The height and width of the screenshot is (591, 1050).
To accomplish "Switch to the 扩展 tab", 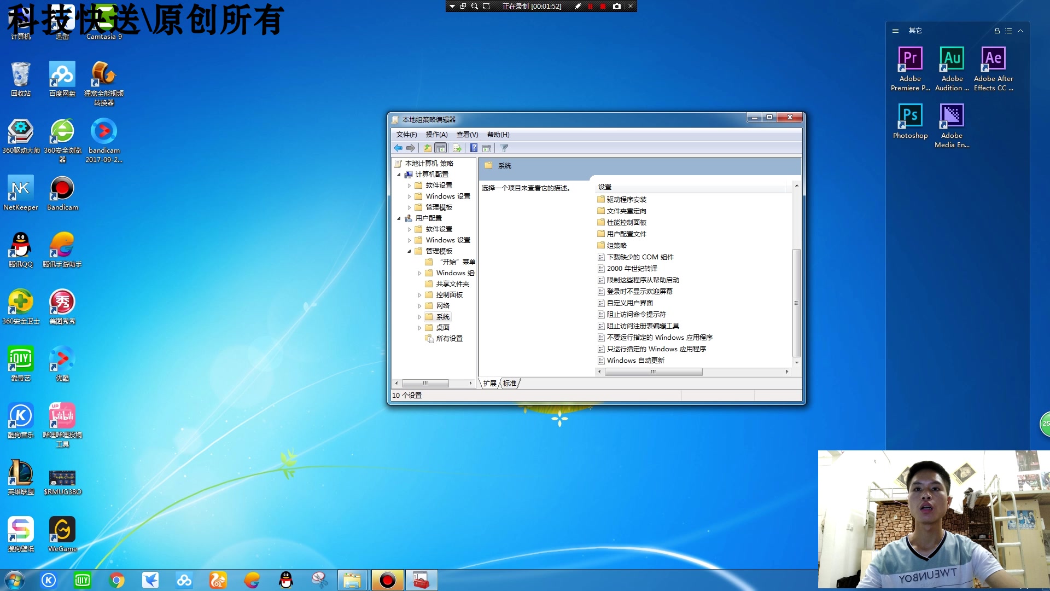I will [x=489, y=384].
